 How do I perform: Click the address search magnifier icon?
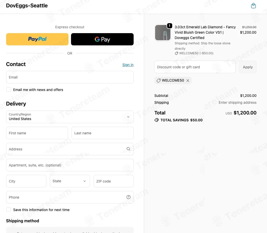point(129,149)
